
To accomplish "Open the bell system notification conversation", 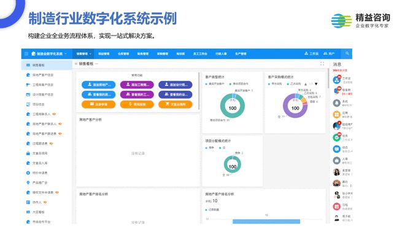I will click(x=342, y=103).
